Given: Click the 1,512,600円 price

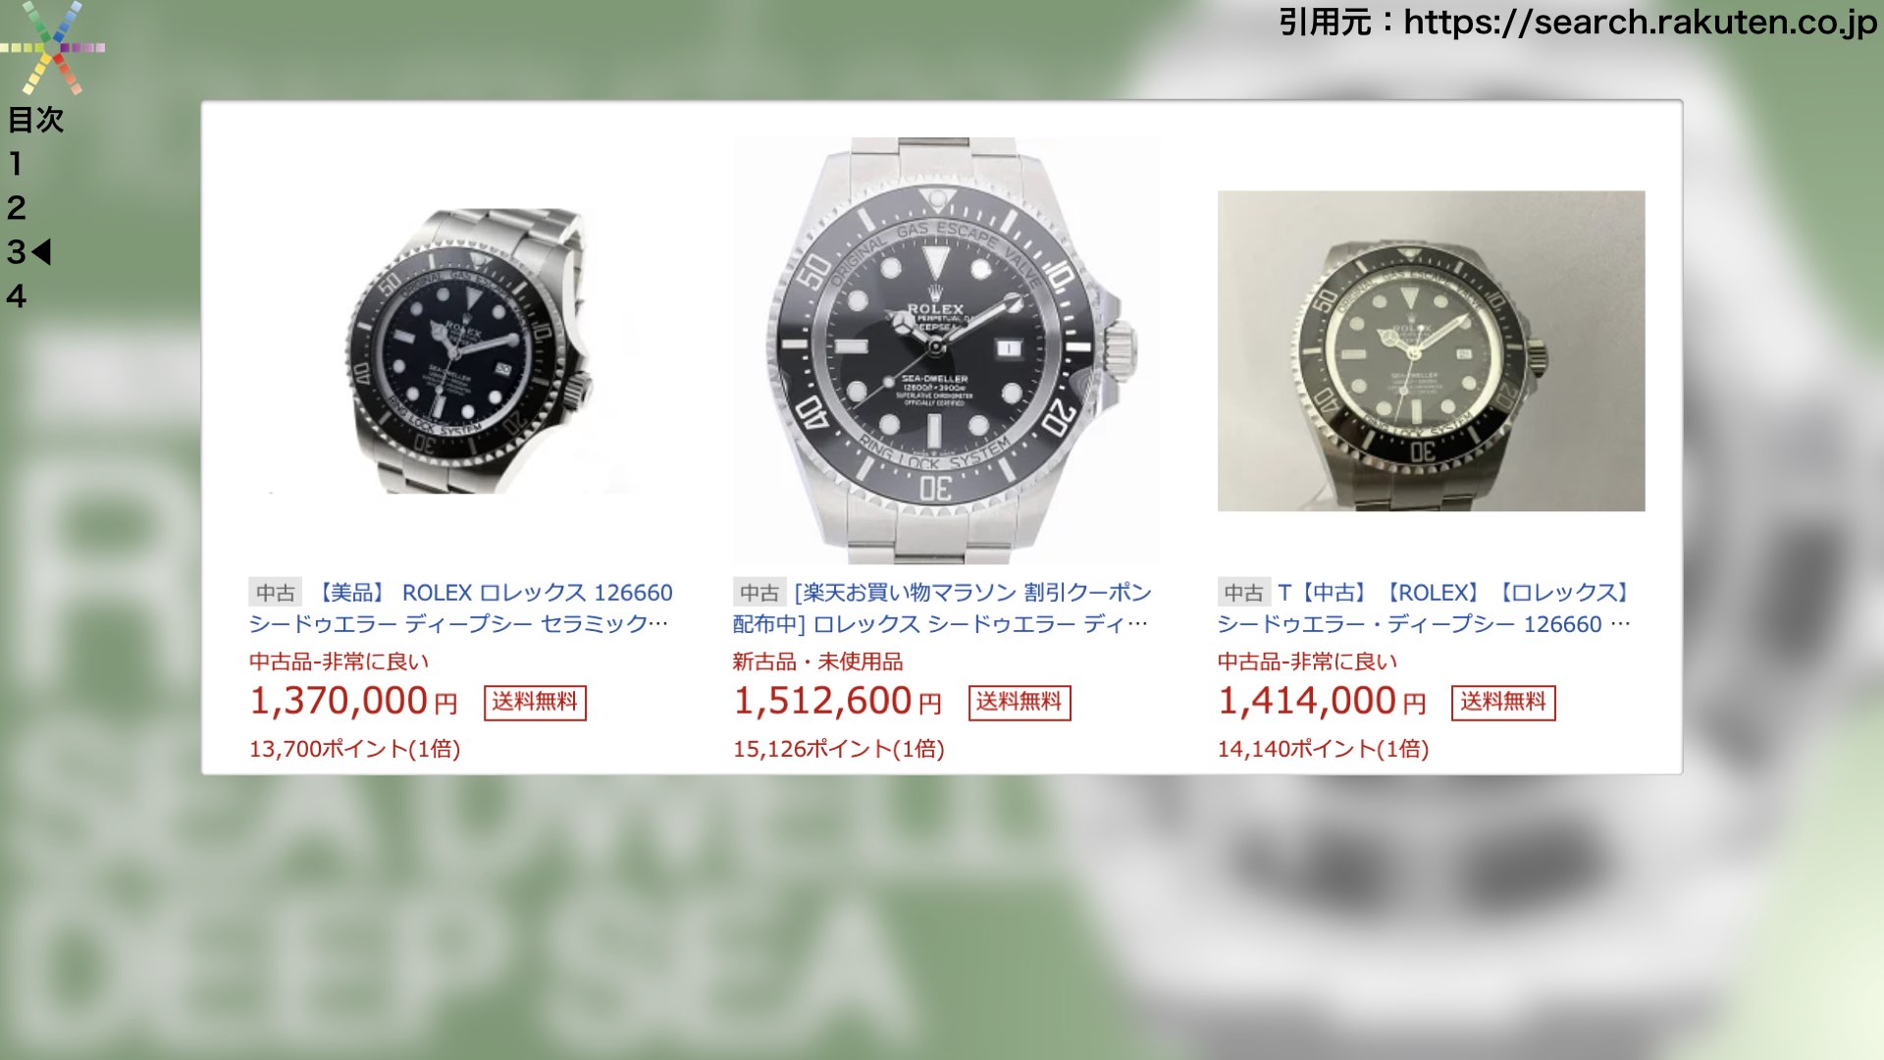Looking at the screenshot, I should [838, 701].
